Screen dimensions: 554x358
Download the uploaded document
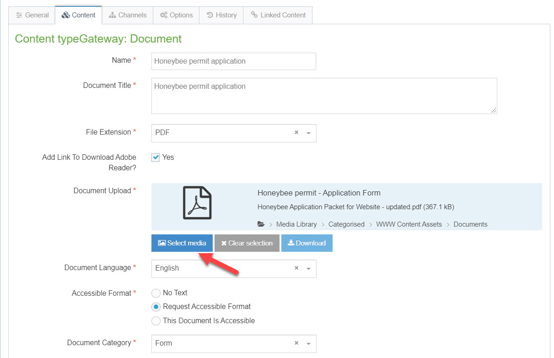click(307, 243)
